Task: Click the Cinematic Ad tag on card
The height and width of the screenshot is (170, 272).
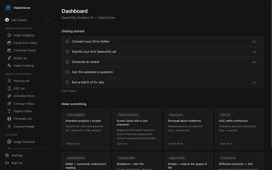Action: 228,158
